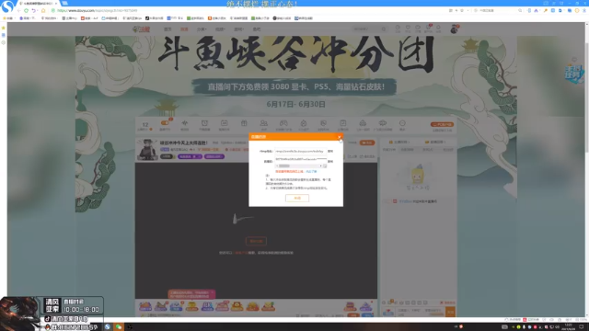The width and height of the screenshot is (589, 331).
Task: Go to the 直播 nav item
Action: click(184, 29)
